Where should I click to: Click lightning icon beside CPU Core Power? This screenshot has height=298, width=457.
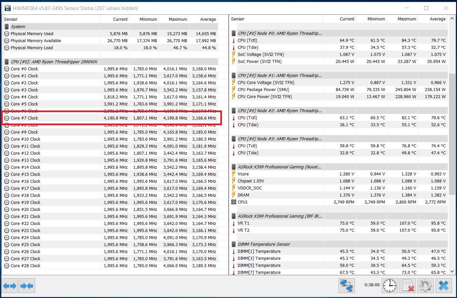pos(234,96)
